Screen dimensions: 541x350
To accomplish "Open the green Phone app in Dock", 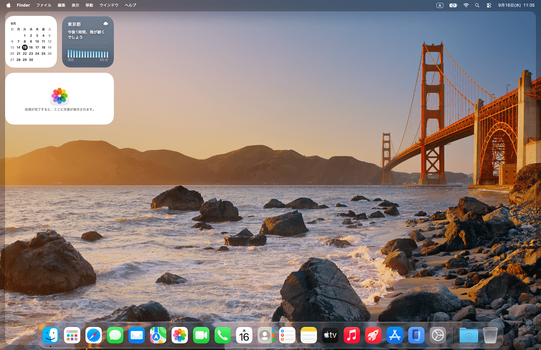I will (223, 335).
